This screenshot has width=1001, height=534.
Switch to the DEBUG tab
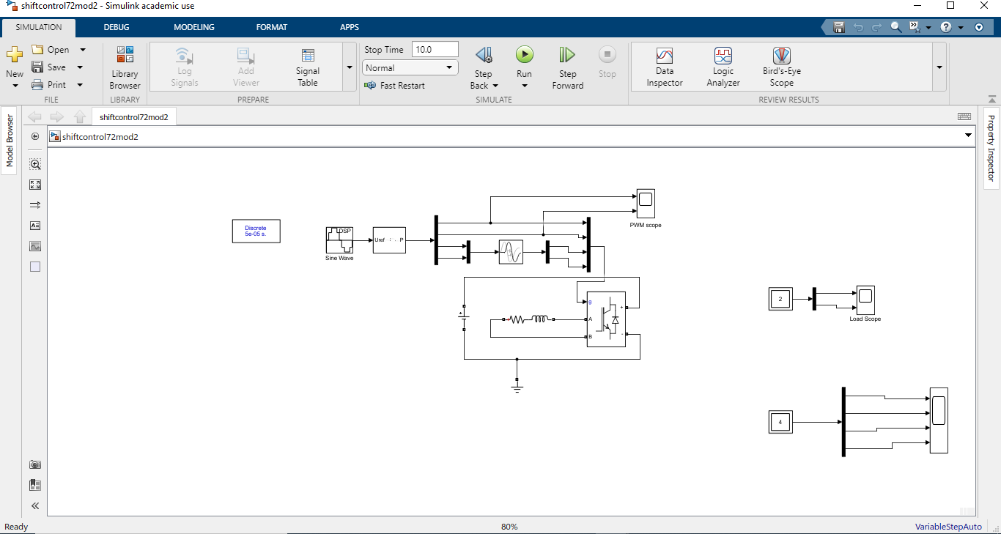pos(116,27)
